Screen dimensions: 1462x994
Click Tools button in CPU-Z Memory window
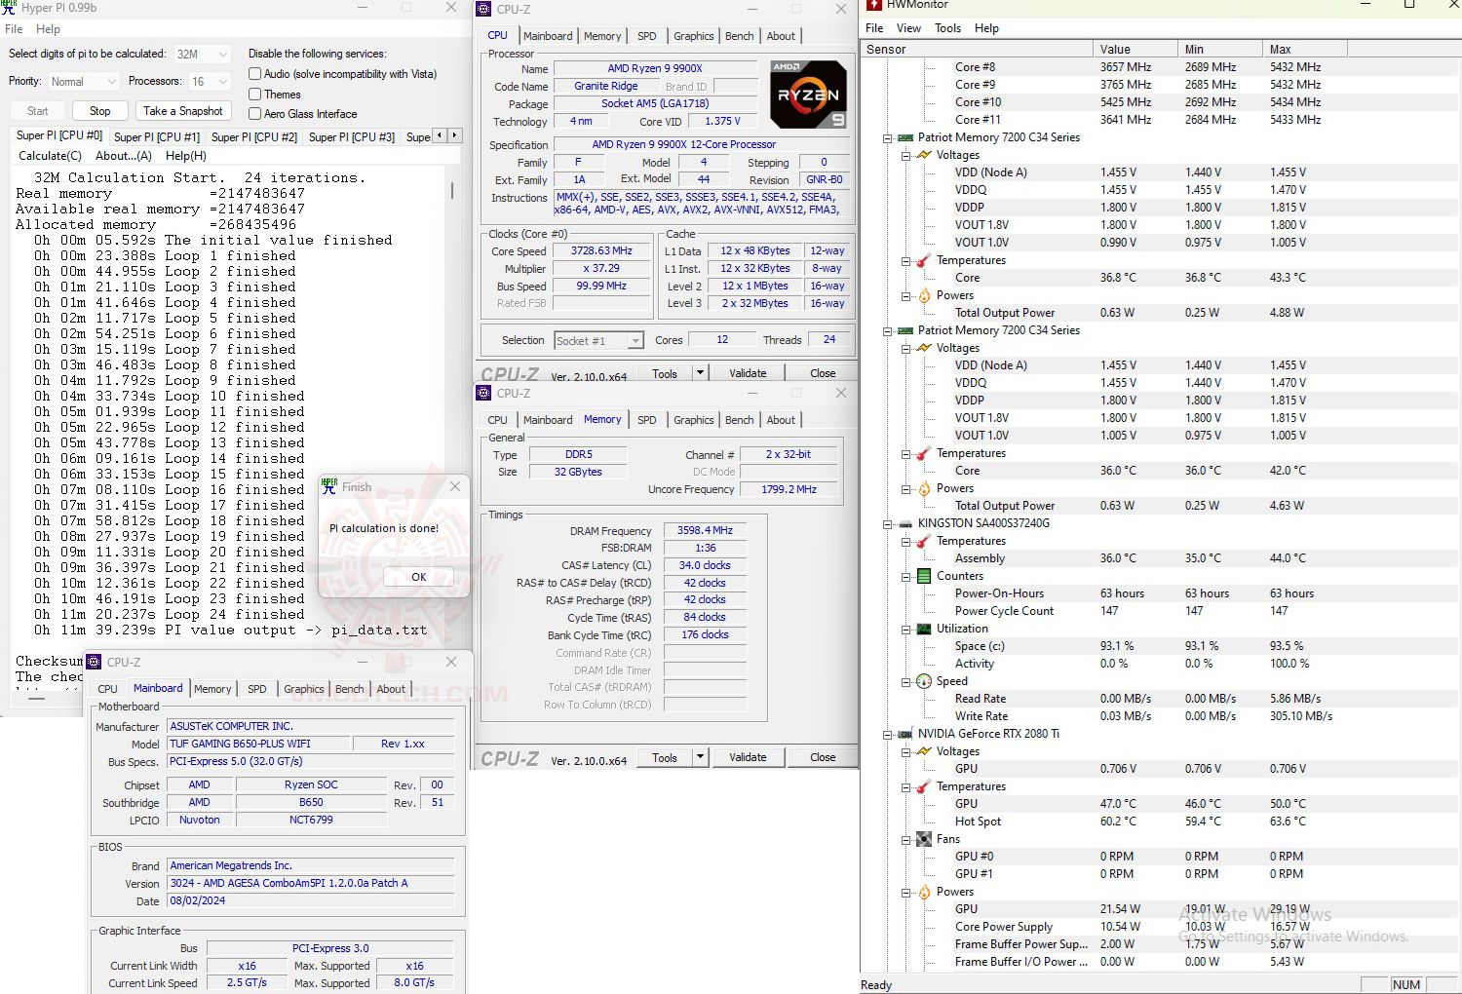point(665,757)
